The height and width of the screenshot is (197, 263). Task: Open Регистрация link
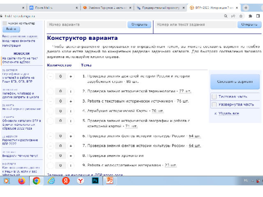coord(12,46)
